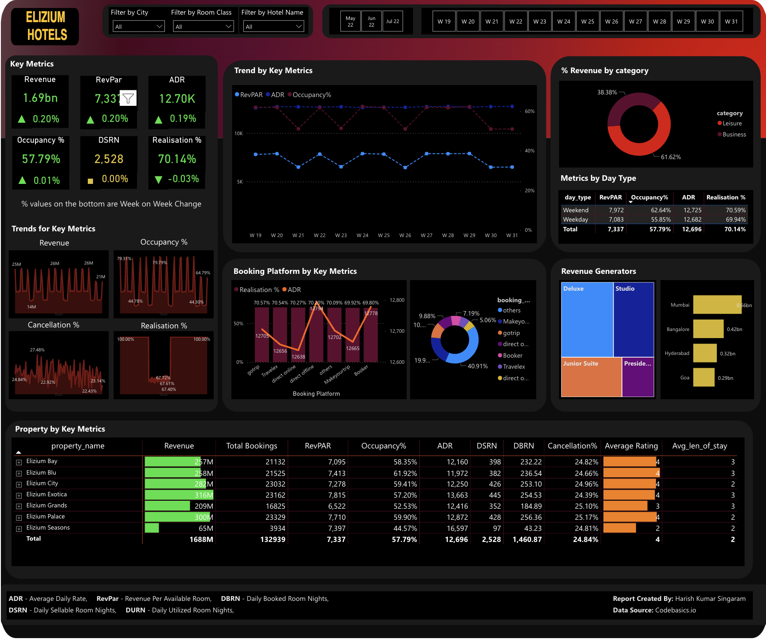Image resolution: width=766 pixels, height=639 pixels.
Task: Click the Elizium Hotels logo
Action: pyautogui.click(x=46, y=26)
